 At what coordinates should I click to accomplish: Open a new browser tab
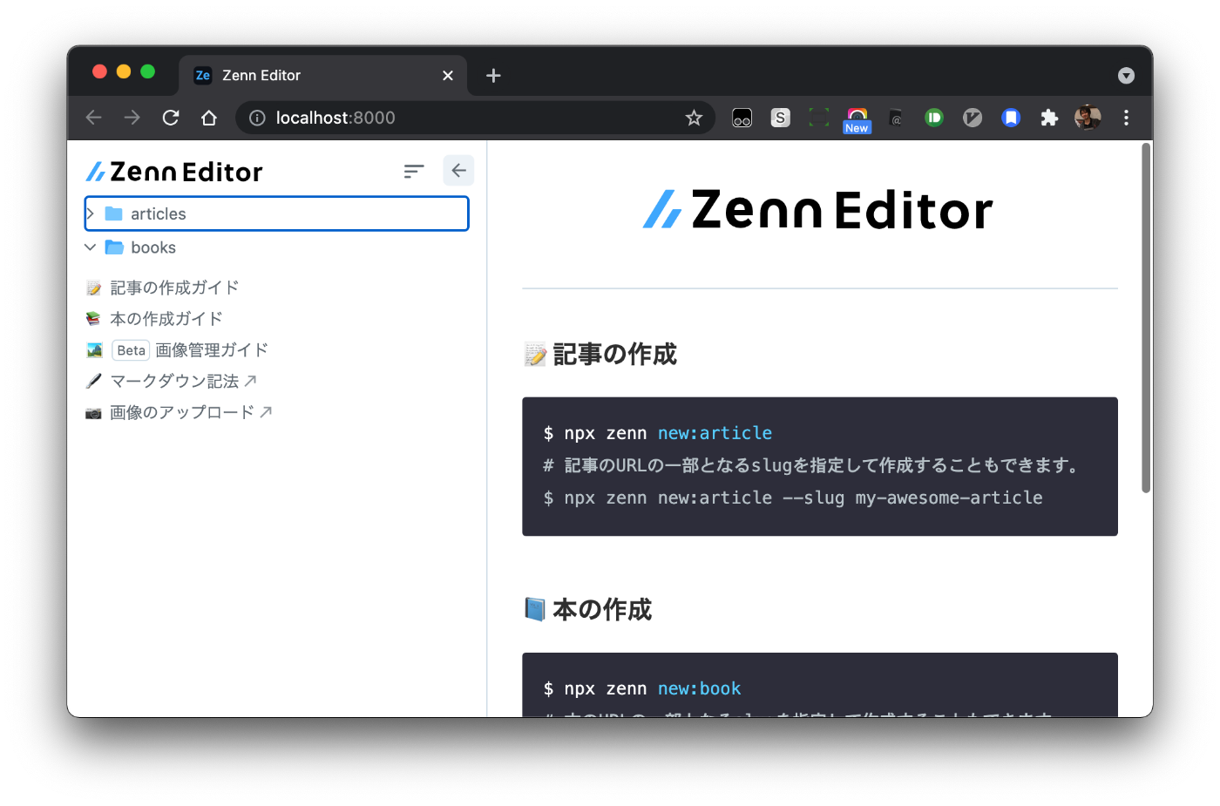tap(493, 76)
